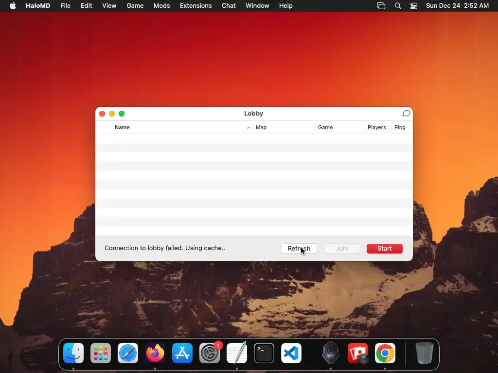
Task: Open the File menu
Action: coord(66,6)
